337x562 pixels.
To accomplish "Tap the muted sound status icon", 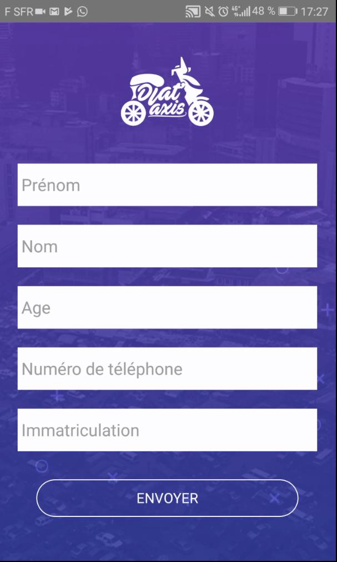I will click(x=210, y=12).
